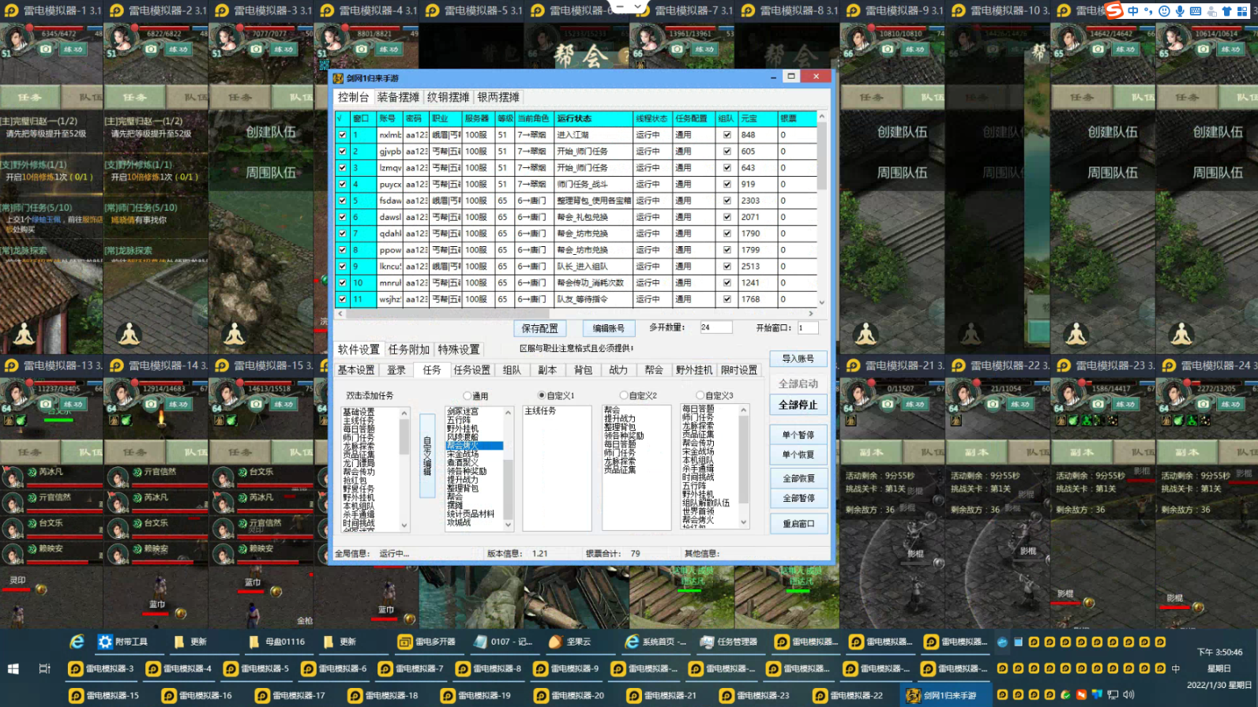Open the 任务附加 tab
Viewport: 1258px width, 707px height.
[x=409, y=350]
